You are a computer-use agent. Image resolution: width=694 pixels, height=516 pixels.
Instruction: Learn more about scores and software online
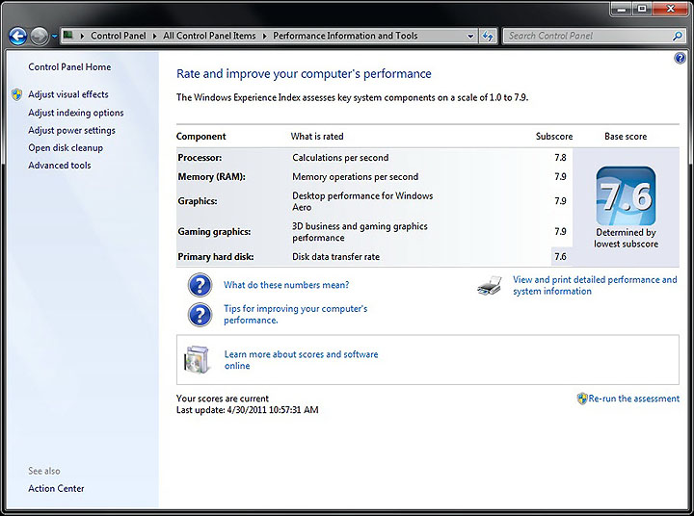[302, 360]
